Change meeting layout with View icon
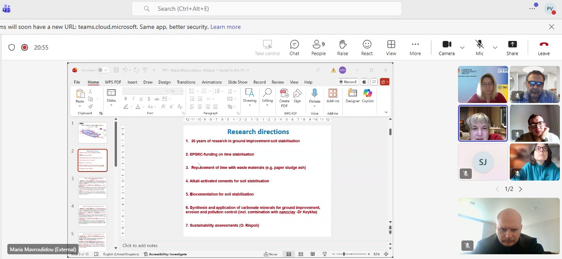Image resolution: width=562 pixels, height=259 pixels. point(391,47)
